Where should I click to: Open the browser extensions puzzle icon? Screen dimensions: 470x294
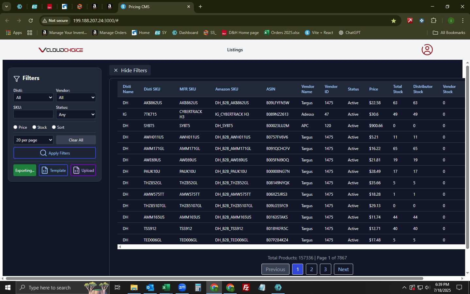(433, 21)
